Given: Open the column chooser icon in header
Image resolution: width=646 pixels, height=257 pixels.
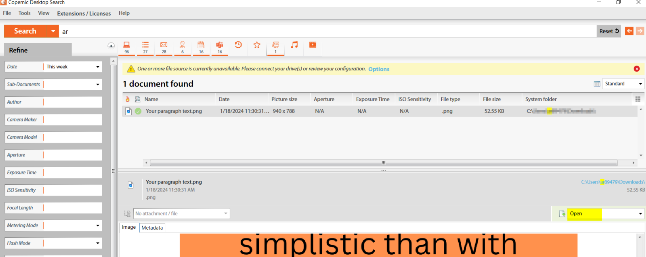Looking at the screenshot, I should click(638, 99).
